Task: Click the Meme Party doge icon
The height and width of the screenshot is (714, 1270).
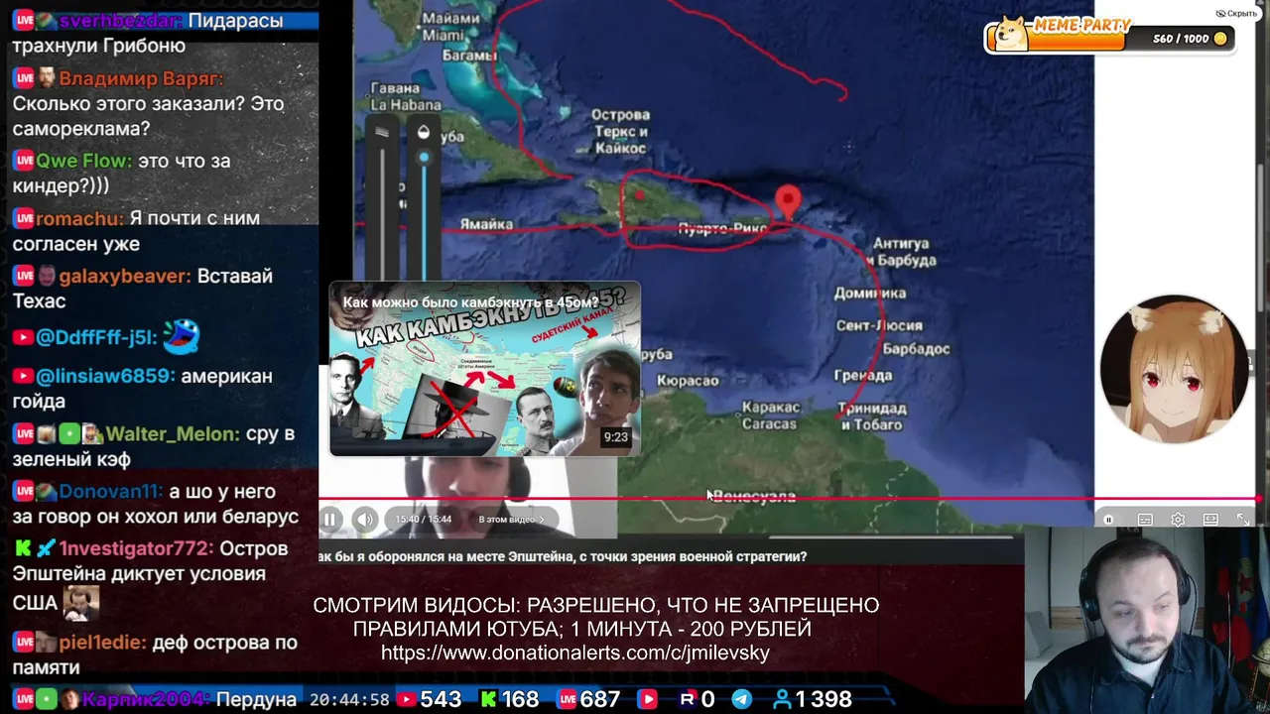Action: click(1011, 33)
